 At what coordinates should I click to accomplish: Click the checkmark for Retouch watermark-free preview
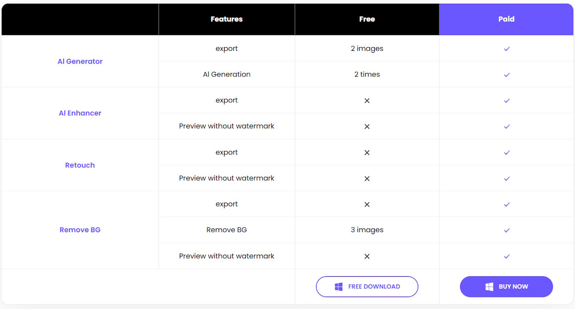coord(506,178)
